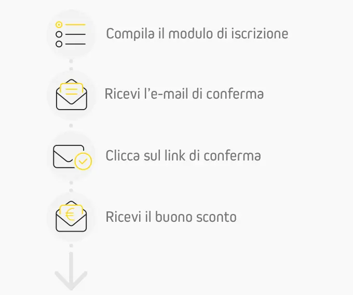Select the second black radio bullet

[x=59, y=34]
